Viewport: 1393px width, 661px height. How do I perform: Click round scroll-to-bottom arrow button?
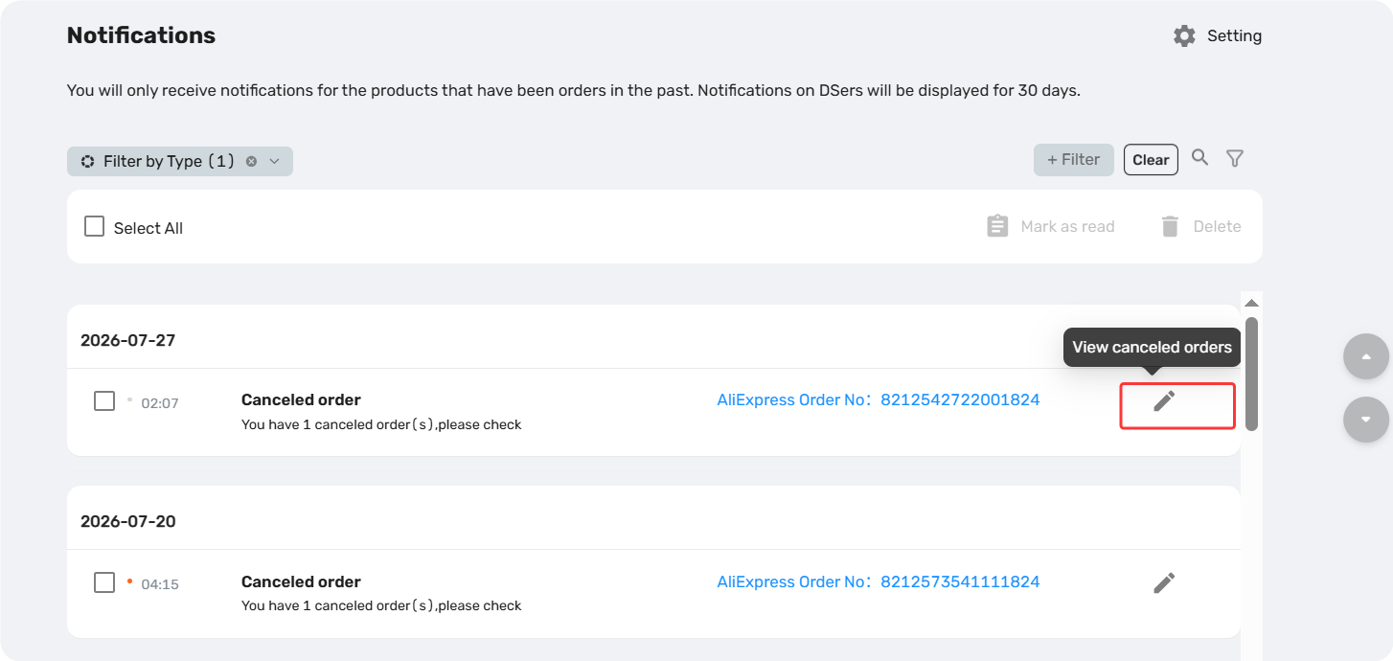pos(1366,420)
